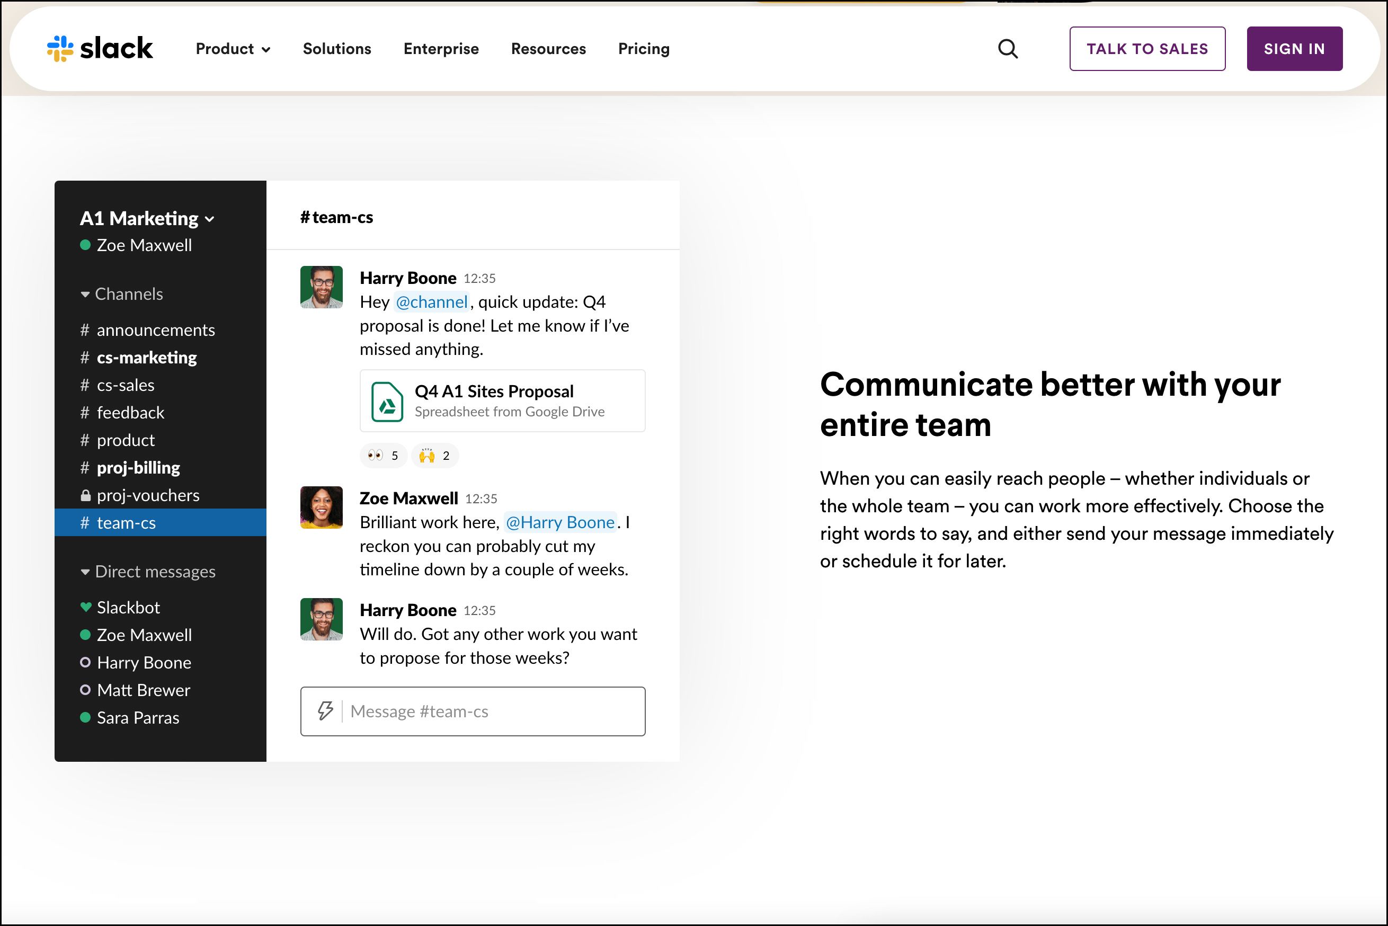Click Harry Boone's avatar on the first message
The image size is (1388, 926).
[322, 287]
